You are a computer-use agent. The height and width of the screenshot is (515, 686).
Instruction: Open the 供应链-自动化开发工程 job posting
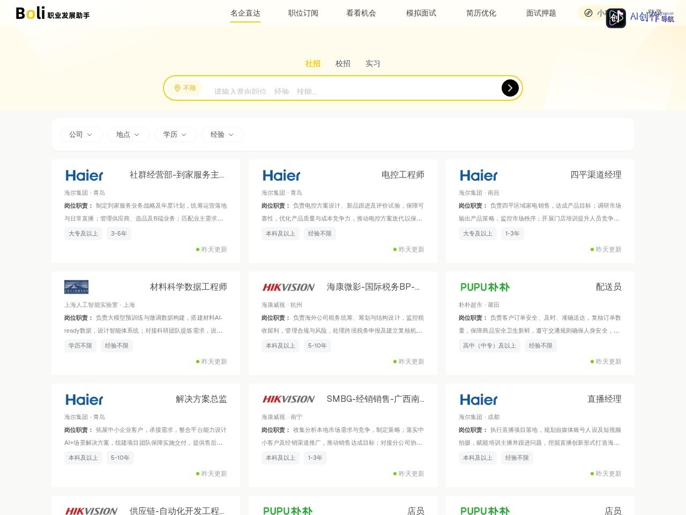pos(177,511)
